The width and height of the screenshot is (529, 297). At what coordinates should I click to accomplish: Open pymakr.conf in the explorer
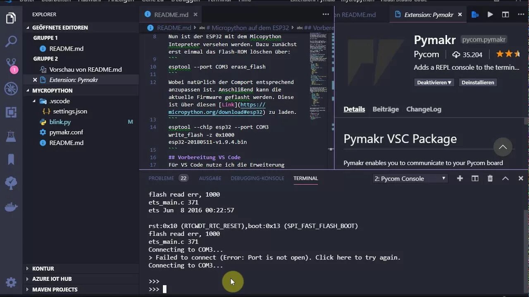coord(66,132)
